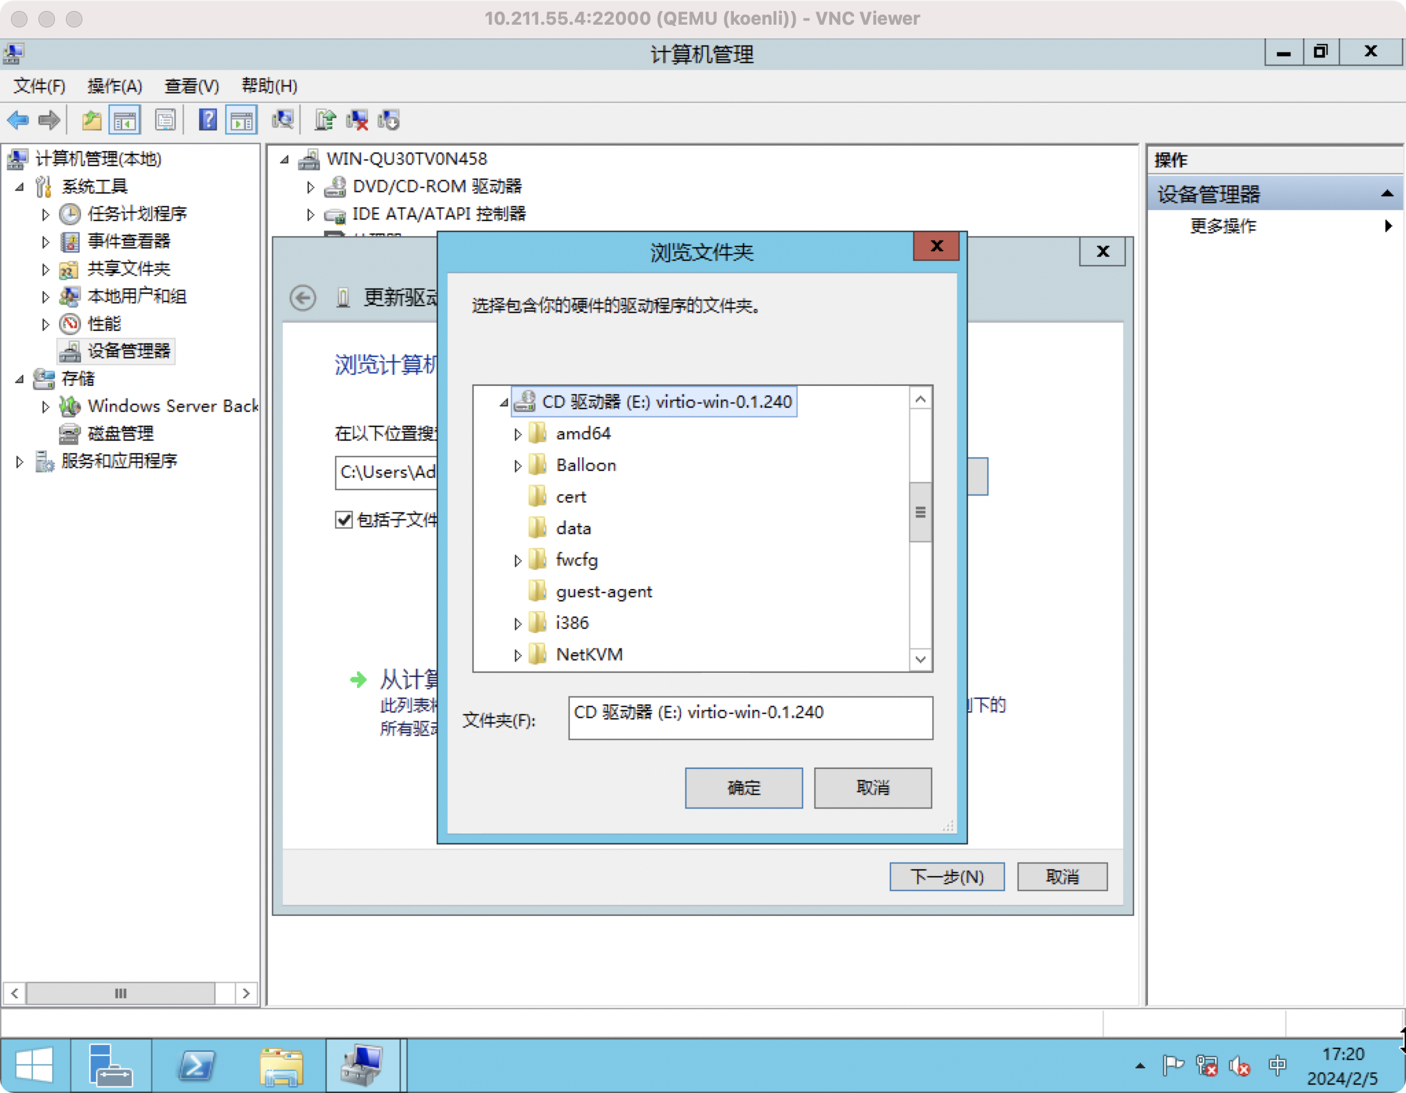This screenshot has width=1406, height=1093.
Task: Select 设备管理器 in the left sidebar
Action: (x=124, y=351)
